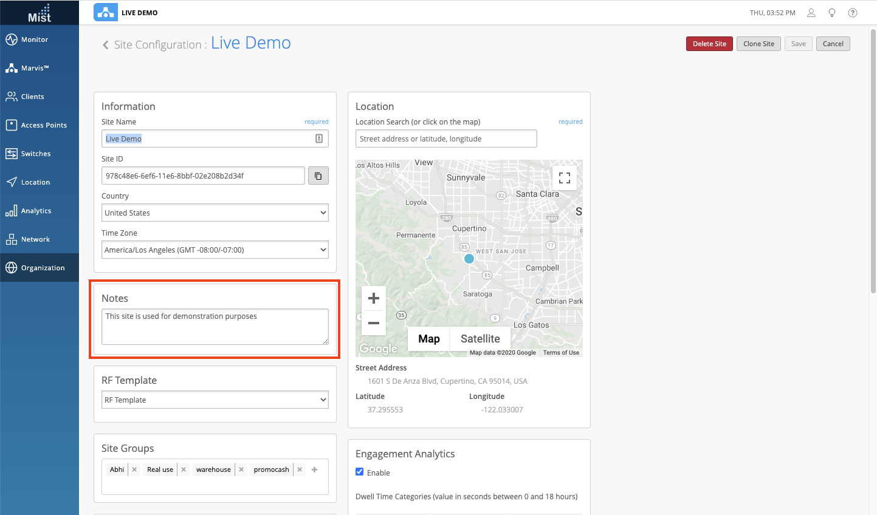Click the Clone Site button

[758, 44]
